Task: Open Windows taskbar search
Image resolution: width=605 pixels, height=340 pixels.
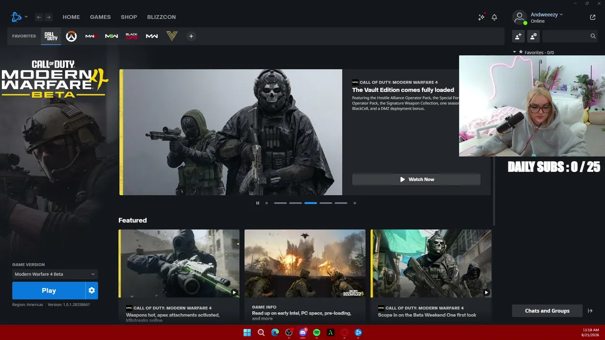Action: click(x=261, y=332)
